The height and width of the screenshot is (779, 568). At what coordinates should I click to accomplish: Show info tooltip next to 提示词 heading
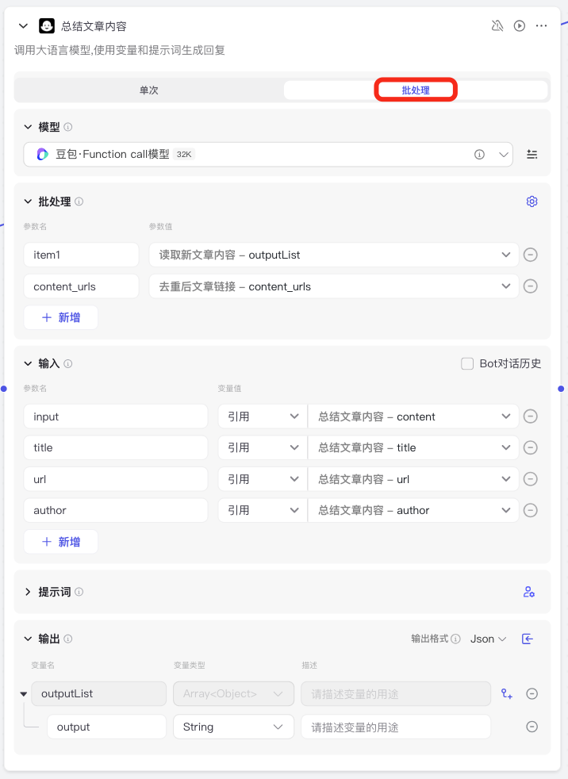(x=79, y=592)
